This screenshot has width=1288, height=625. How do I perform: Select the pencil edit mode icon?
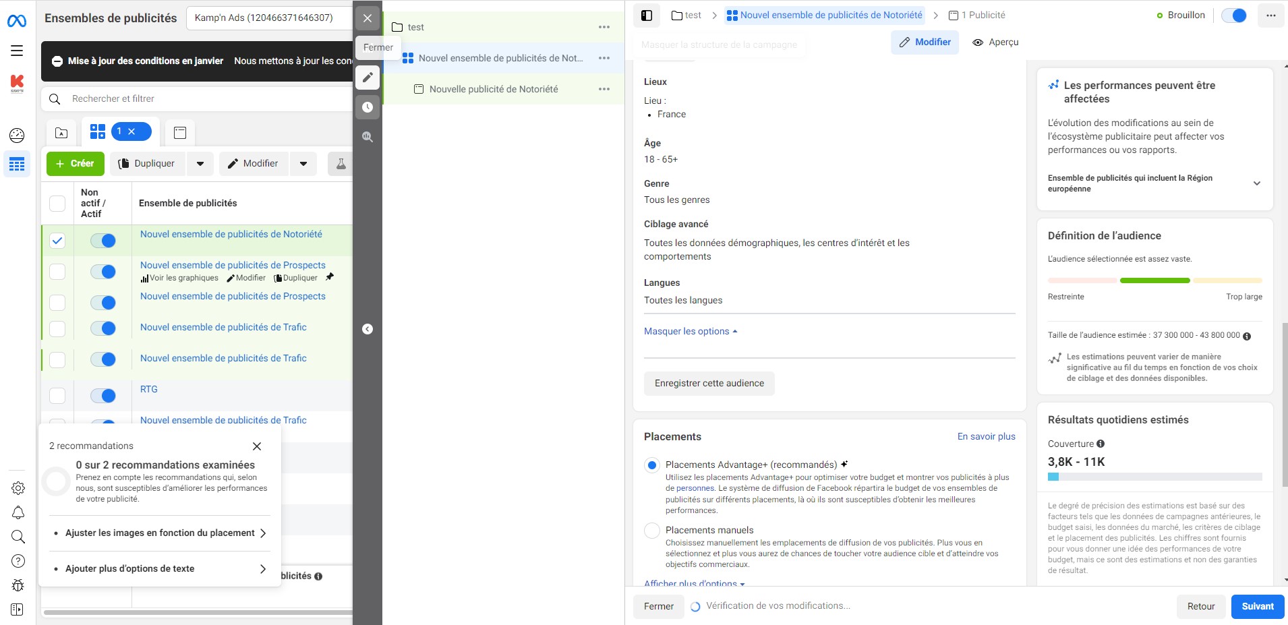coord(368,78)
